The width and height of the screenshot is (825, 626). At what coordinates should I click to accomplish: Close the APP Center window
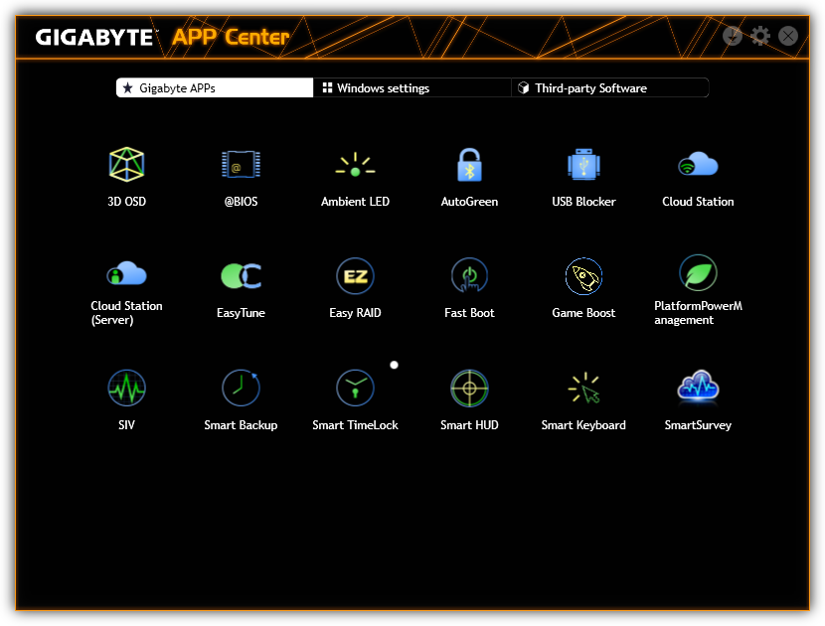point(787,36)
